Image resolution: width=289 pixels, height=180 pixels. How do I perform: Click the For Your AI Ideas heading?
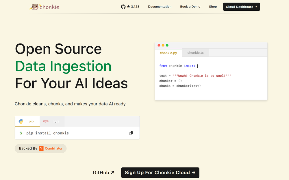[x=71, y=83]
